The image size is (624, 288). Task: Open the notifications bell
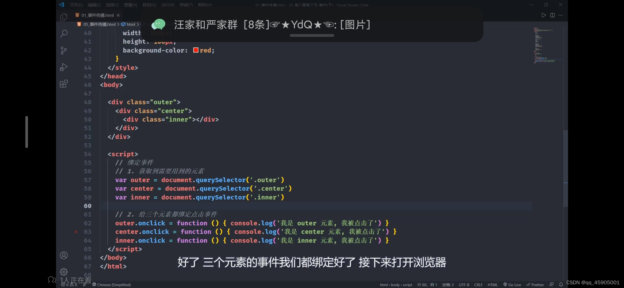point(561,285)
